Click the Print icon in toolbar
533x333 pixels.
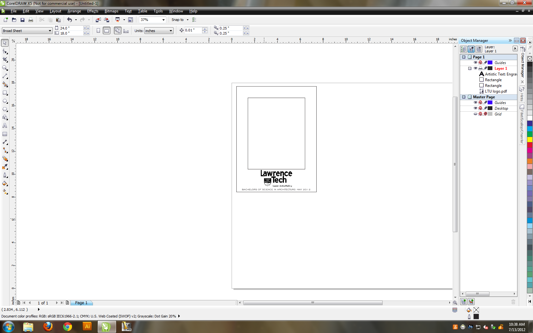(x=31, y=20)
